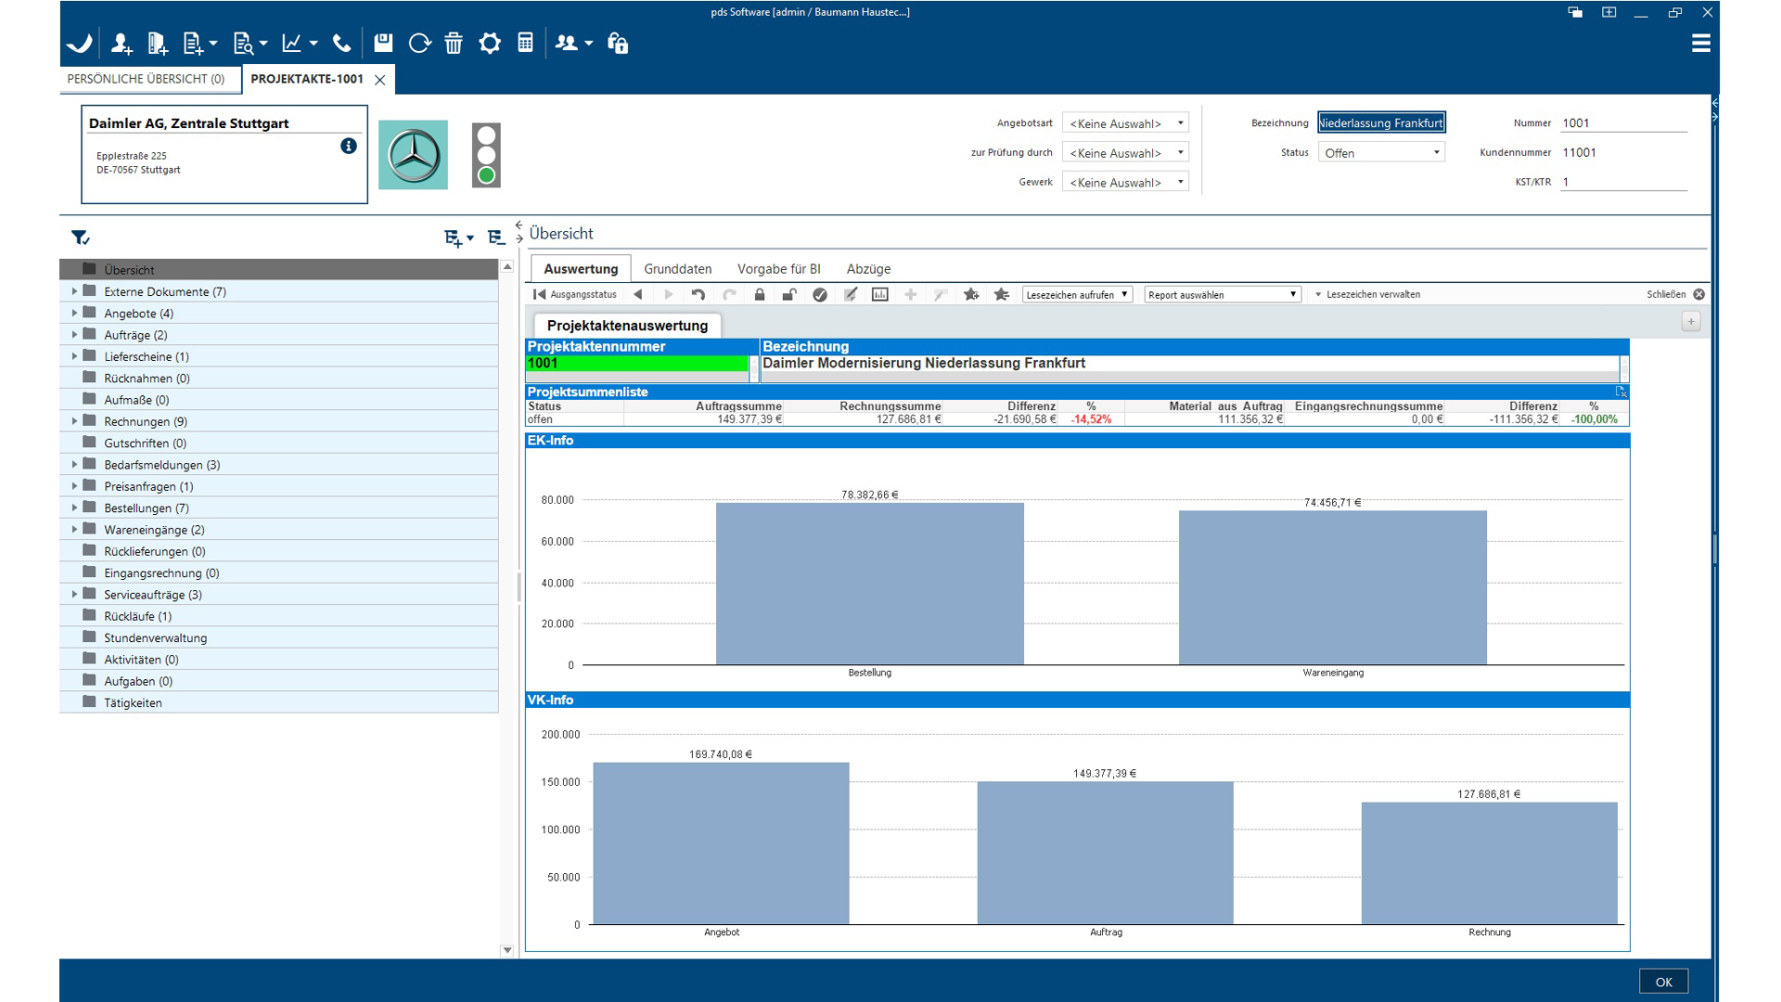Click the trash delete icon
1781x1002 pixels.
[454, 43]
